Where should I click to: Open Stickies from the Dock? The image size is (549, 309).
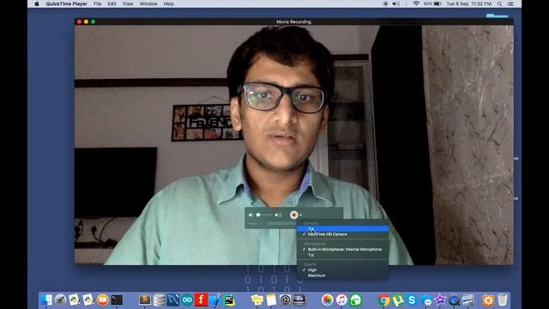tap(257, 300)
